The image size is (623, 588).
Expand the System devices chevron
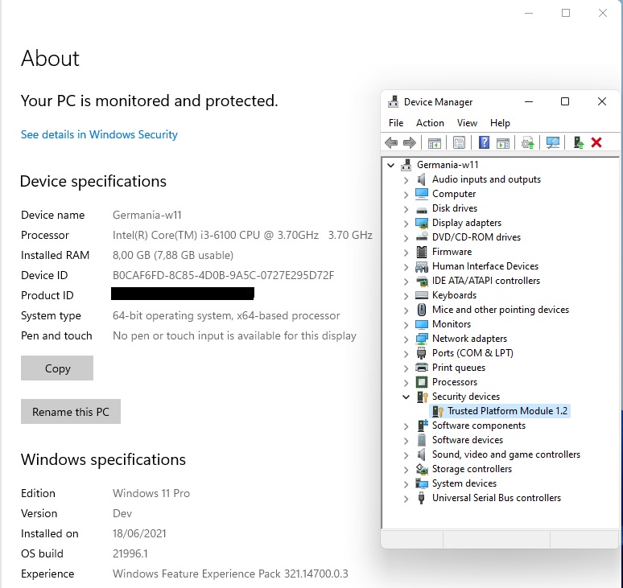pyautogui.click(x=406, y=484)
